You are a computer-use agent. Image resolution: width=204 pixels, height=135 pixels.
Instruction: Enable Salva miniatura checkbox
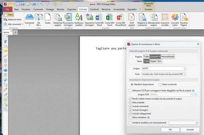pyautogui.click(x=130, y=117)
